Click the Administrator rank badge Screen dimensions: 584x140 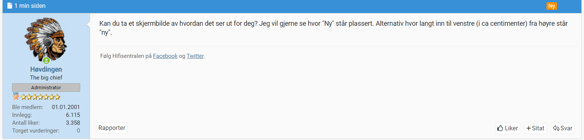click(46, 87)
